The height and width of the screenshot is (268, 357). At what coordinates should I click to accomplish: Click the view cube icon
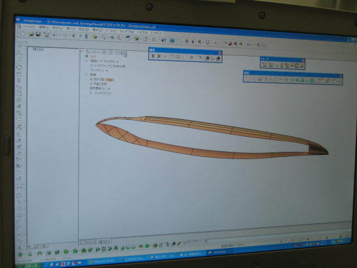[x=128, y=39]
